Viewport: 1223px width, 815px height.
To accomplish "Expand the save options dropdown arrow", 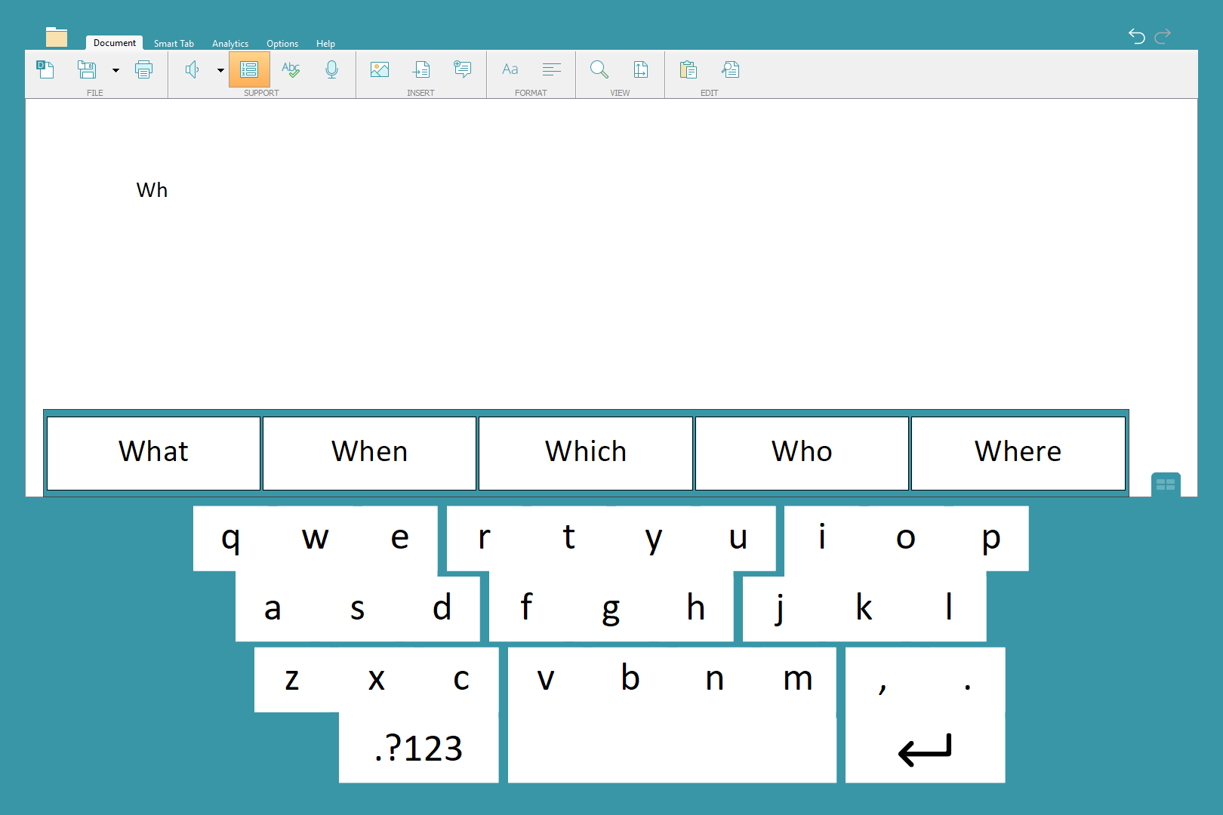I will (x=116, y=70).
